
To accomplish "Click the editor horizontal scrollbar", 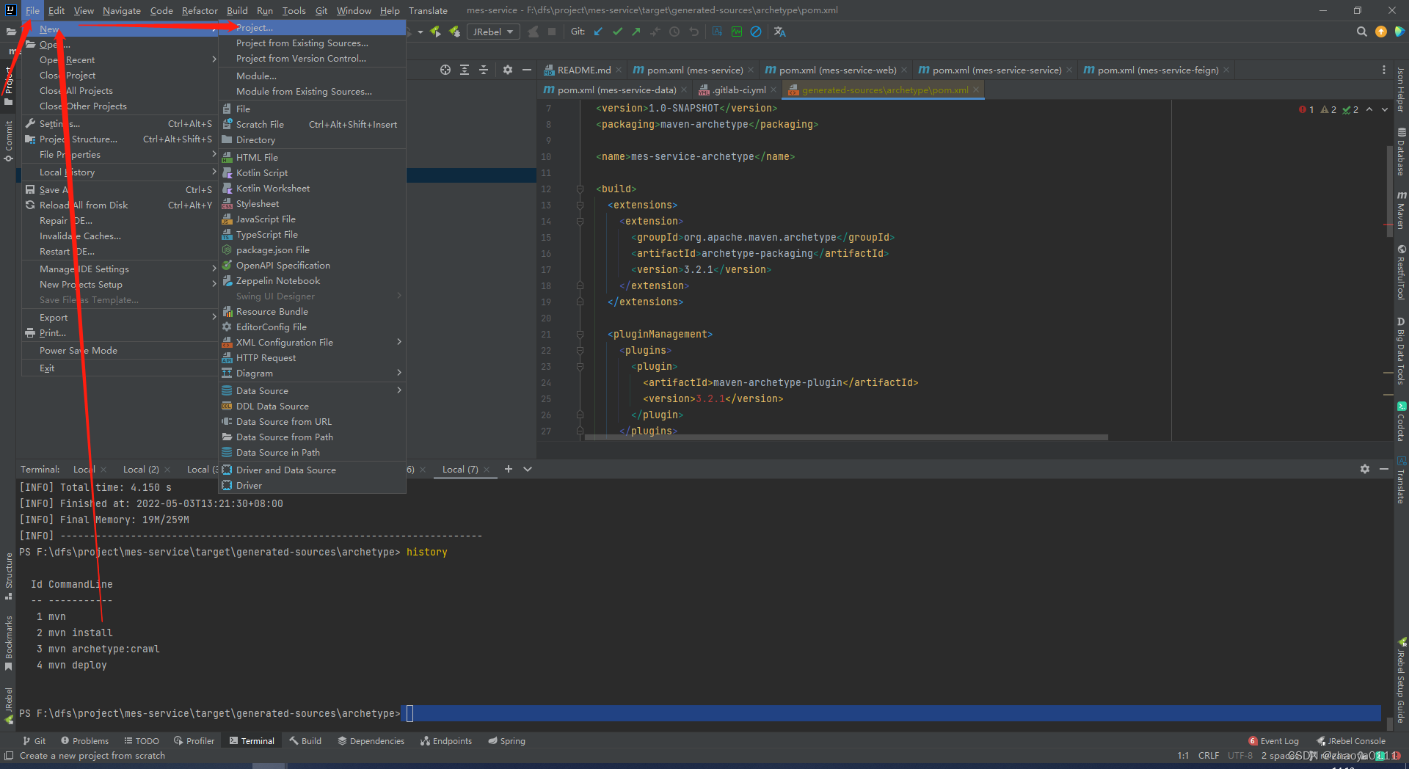I will point(846,437).
